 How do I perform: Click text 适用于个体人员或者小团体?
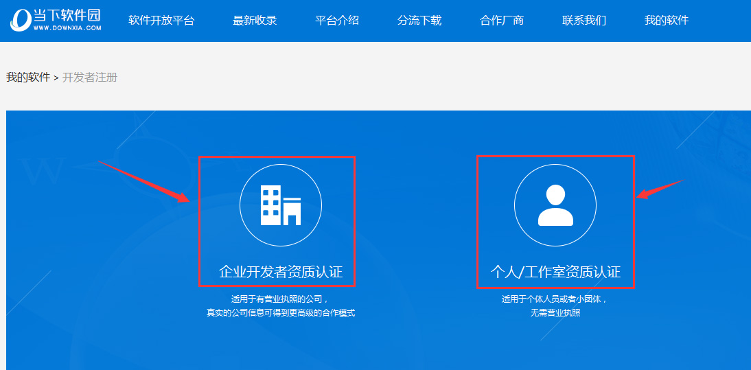tap(555, 299)
